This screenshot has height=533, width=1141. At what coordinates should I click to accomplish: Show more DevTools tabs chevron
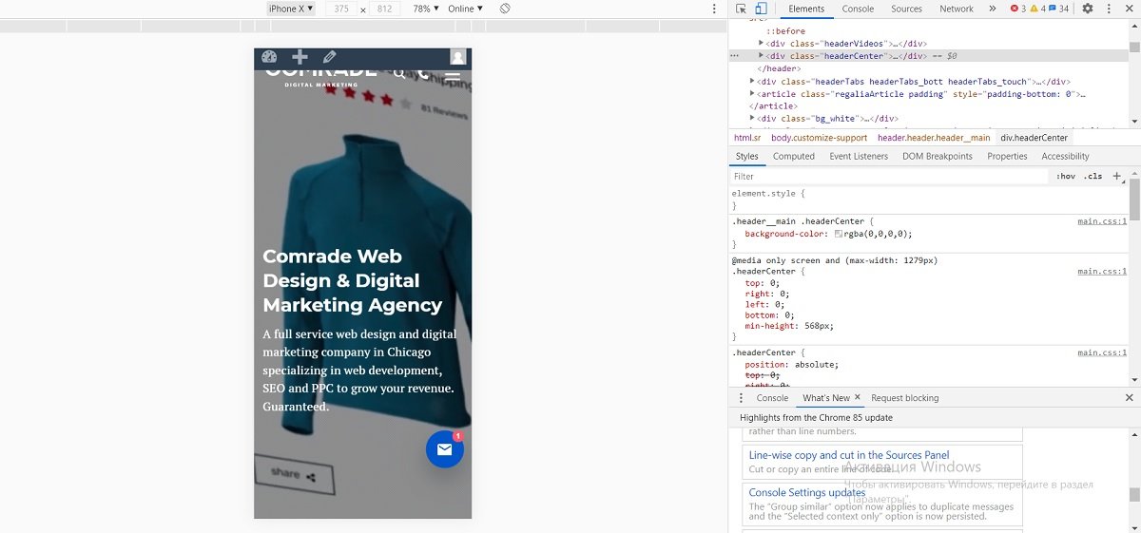pos(992,9)
